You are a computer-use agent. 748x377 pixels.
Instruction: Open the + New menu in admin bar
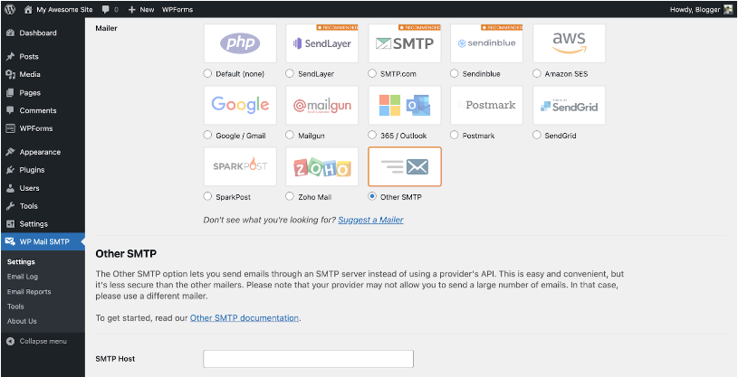pos(141,9)
